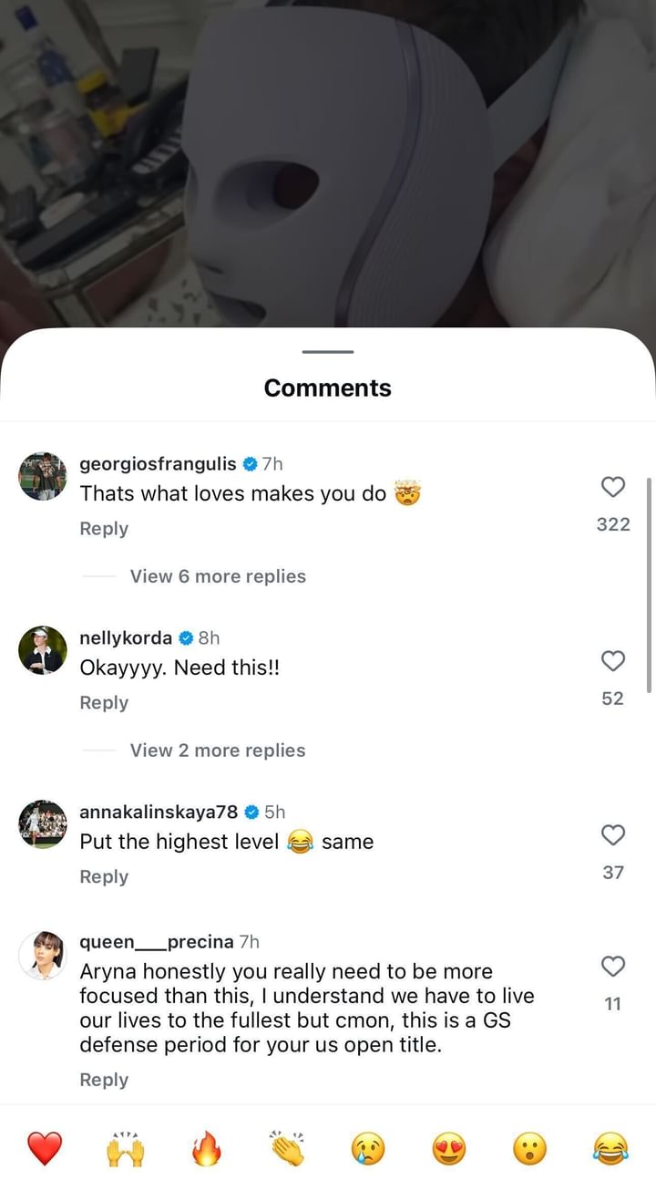Like annakalinskaya78's comment
The height and width of the screenshot is (1180, 656).
click(613, 834)
